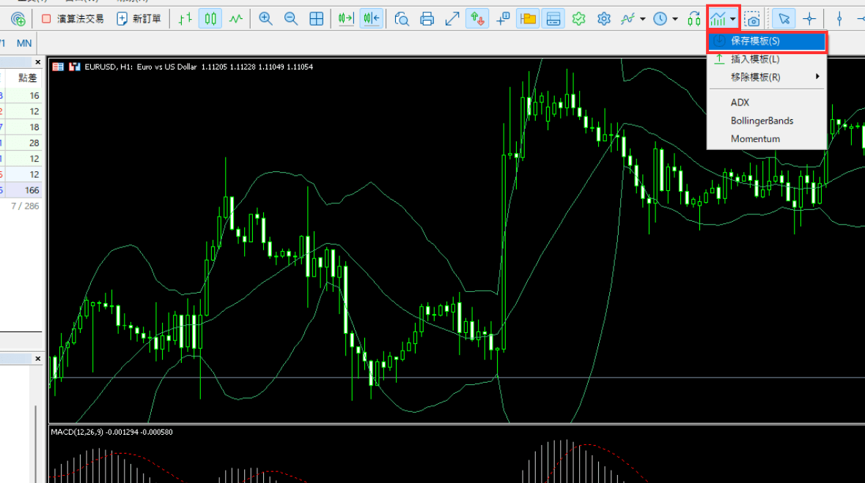Select the crosshair tool
This screenshot has width=865, height=483.
pos(809,19)
